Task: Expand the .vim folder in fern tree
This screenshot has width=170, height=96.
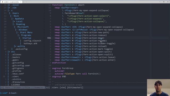Action: coord(14,8)
